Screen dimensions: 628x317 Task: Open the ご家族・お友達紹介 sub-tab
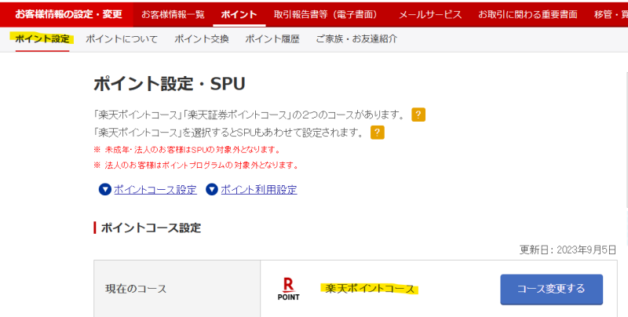click(x=356, y=38)
